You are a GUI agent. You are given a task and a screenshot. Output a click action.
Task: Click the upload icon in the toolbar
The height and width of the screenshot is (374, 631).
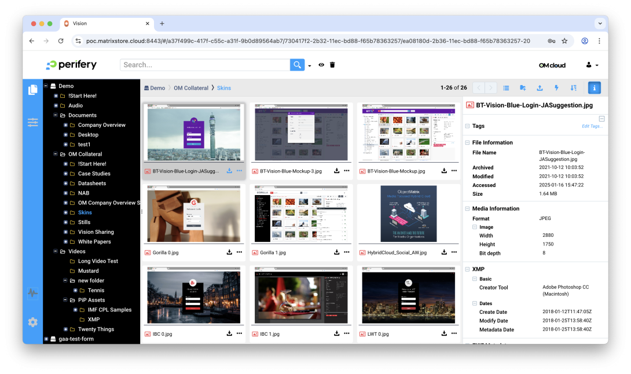pos(539,87)
